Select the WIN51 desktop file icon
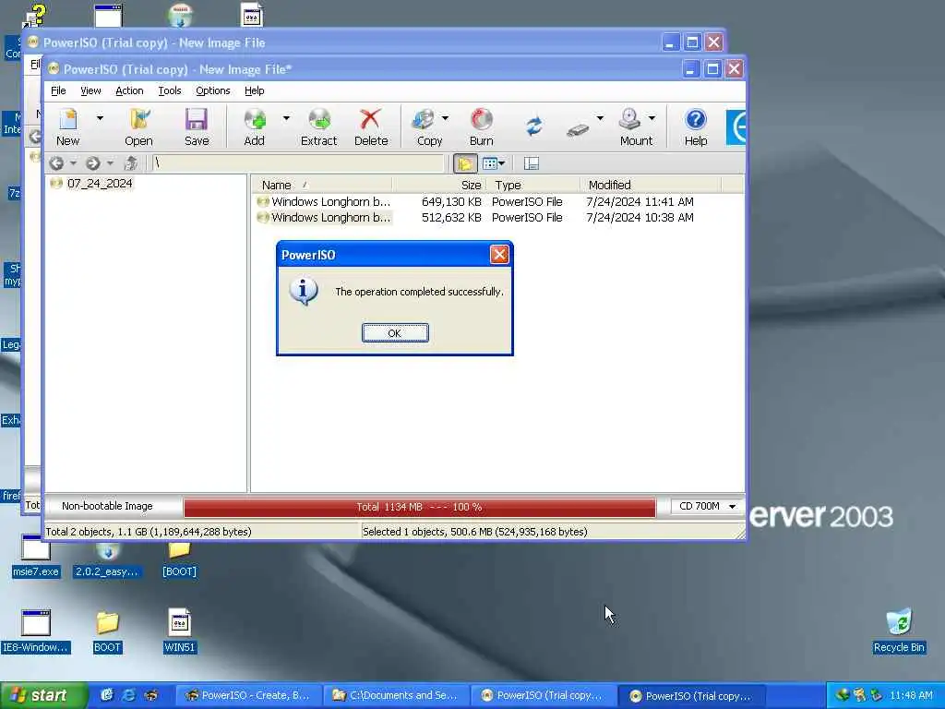 (x=180, y=631)
